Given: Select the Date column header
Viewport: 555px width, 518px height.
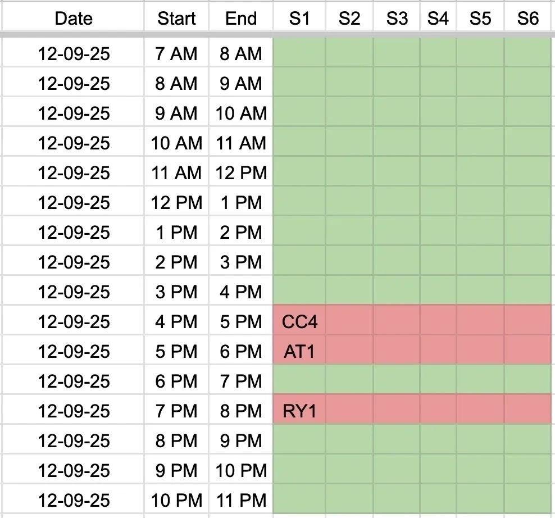Looking at the screenshot, I should (74, 19).
